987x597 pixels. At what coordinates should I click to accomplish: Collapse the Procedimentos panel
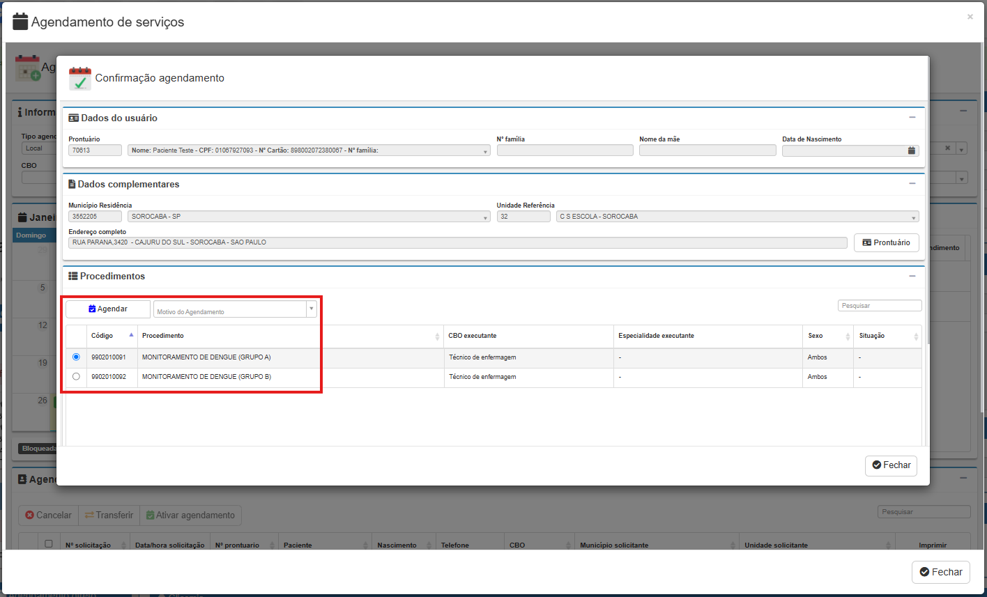point(912,276)
